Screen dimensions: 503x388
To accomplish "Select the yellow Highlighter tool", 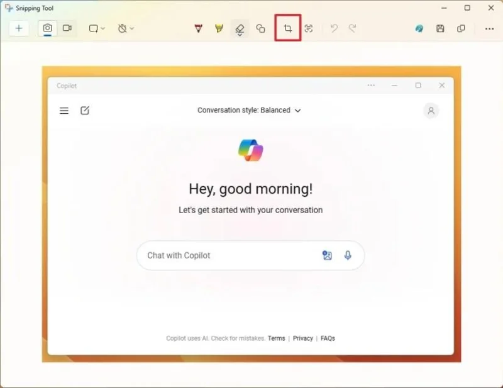I will tap(219, 28).
